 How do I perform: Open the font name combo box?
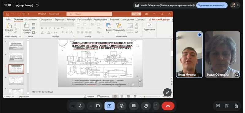coord(53,24)
